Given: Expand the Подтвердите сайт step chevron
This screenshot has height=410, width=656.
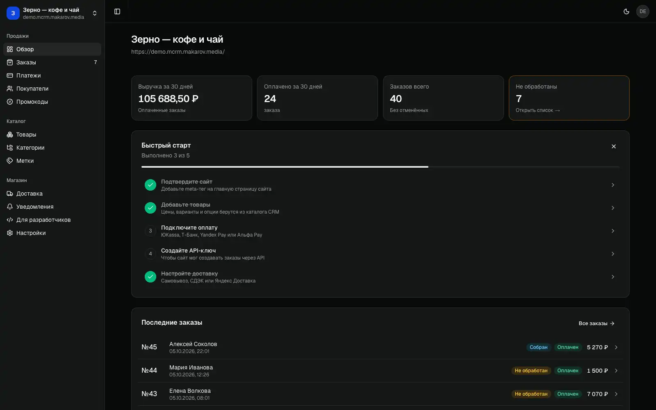Looking at the screenshot, I should (x=613, y=185).
